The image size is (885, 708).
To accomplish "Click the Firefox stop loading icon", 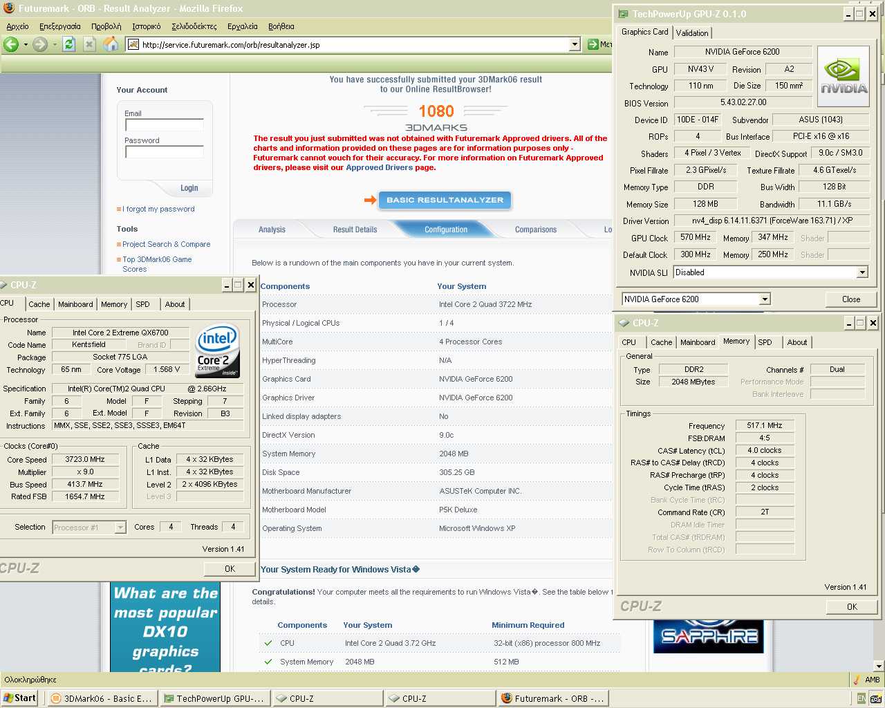I will pyautogui.click(x=89, y=44).
